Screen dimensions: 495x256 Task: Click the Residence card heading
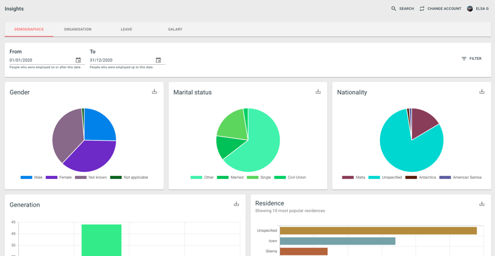(x=270, y=204)
